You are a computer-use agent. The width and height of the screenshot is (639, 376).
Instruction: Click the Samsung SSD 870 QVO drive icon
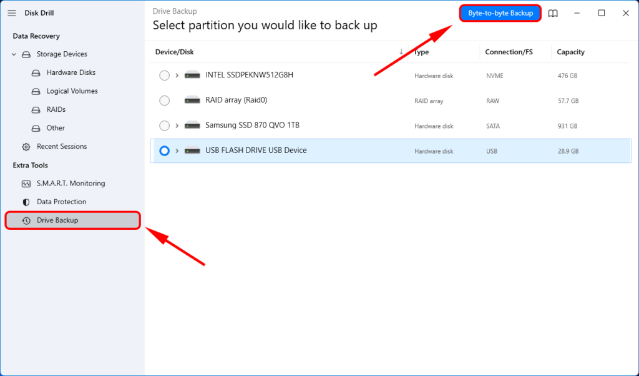[x=193, y=126]
